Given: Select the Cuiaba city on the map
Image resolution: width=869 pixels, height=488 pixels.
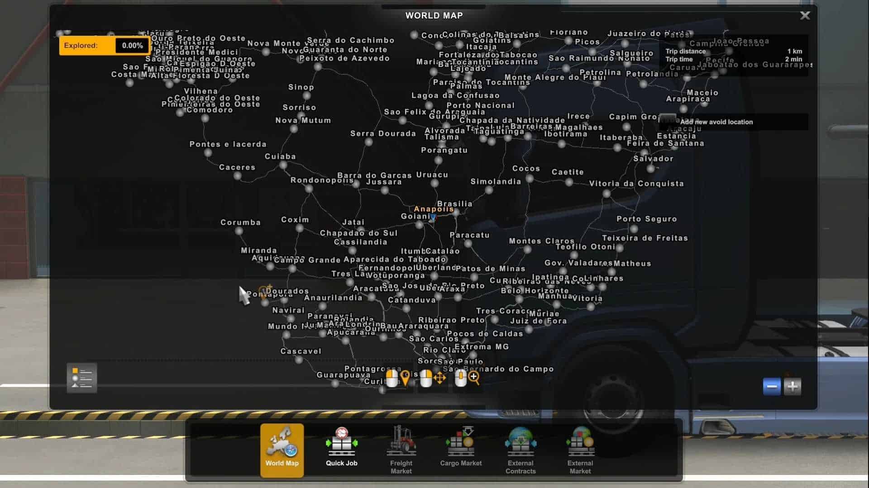Looking at the screenshot, I should click(x=283, y=165).
